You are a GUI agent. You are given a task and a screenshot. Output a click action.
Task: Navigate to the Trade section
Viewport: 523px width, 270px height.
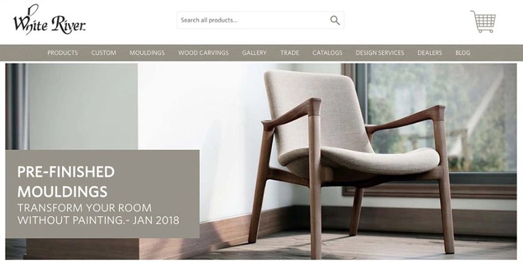(x=290, y=53)
